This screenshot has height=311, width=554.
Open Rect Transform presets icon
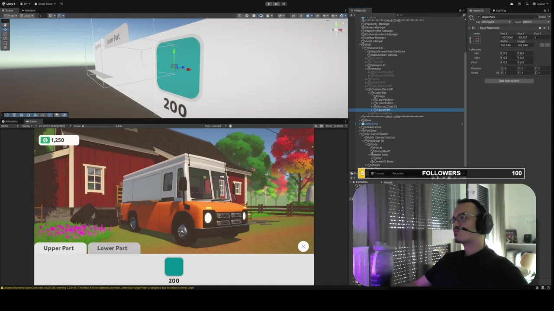click(x=544, y=28)
